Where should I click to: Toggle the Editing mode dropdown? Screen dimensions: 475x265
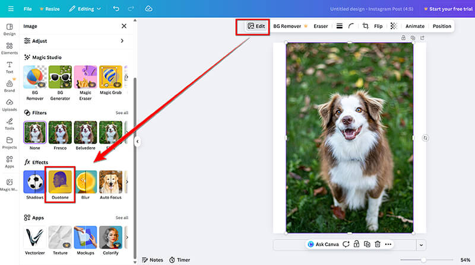click(x=85, y=9)
